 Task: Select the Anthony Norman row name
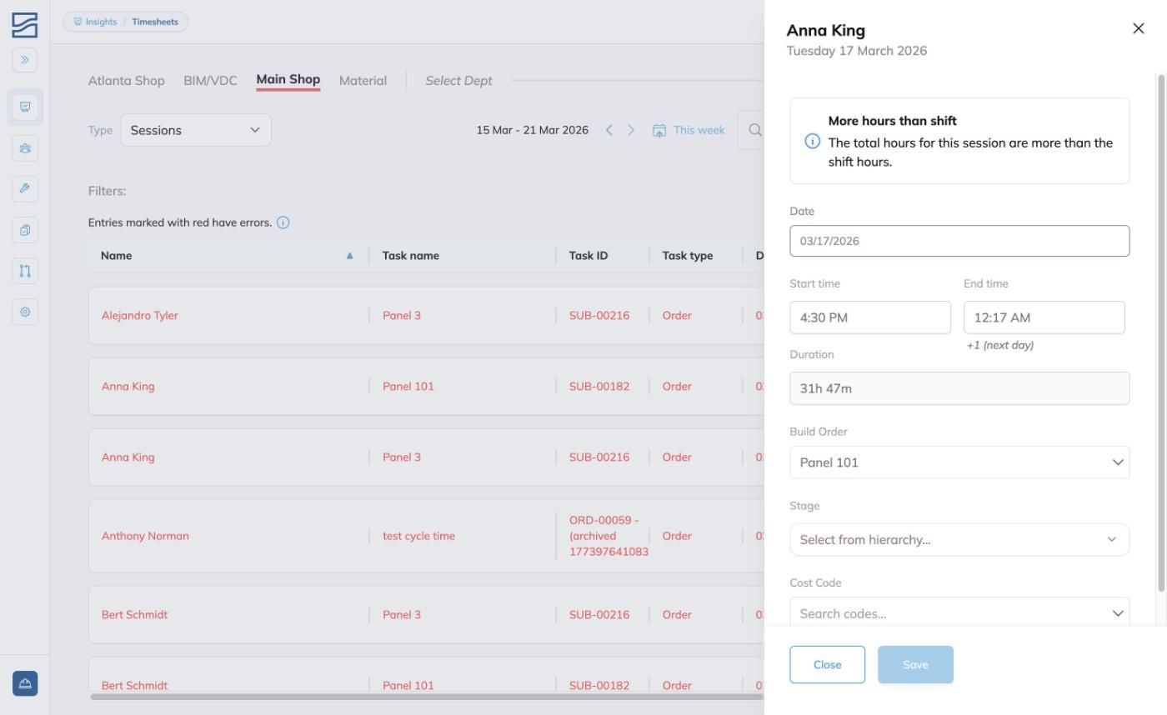click(x=145, y=536)
